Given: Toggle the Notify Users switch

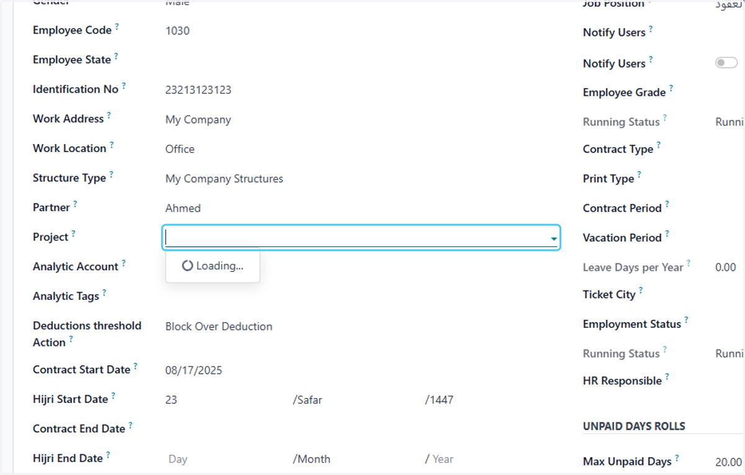Looking at the screenshot, I should coord(726,63).
